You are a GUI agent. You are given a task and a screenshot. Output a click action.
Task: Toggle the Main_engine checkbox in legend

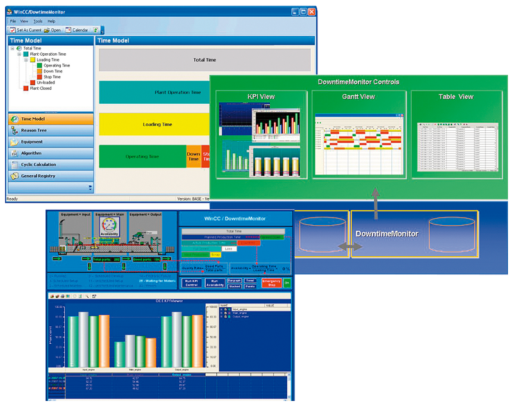(226, 313)
